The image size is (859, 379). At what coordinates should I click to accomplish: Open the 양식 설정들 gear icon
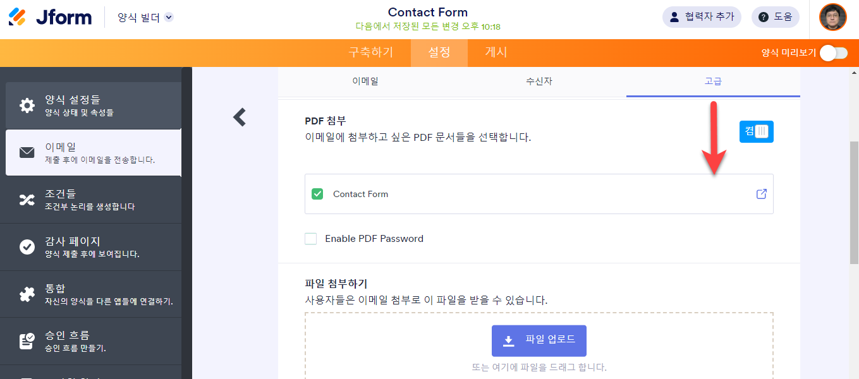(x=27, y=105)
